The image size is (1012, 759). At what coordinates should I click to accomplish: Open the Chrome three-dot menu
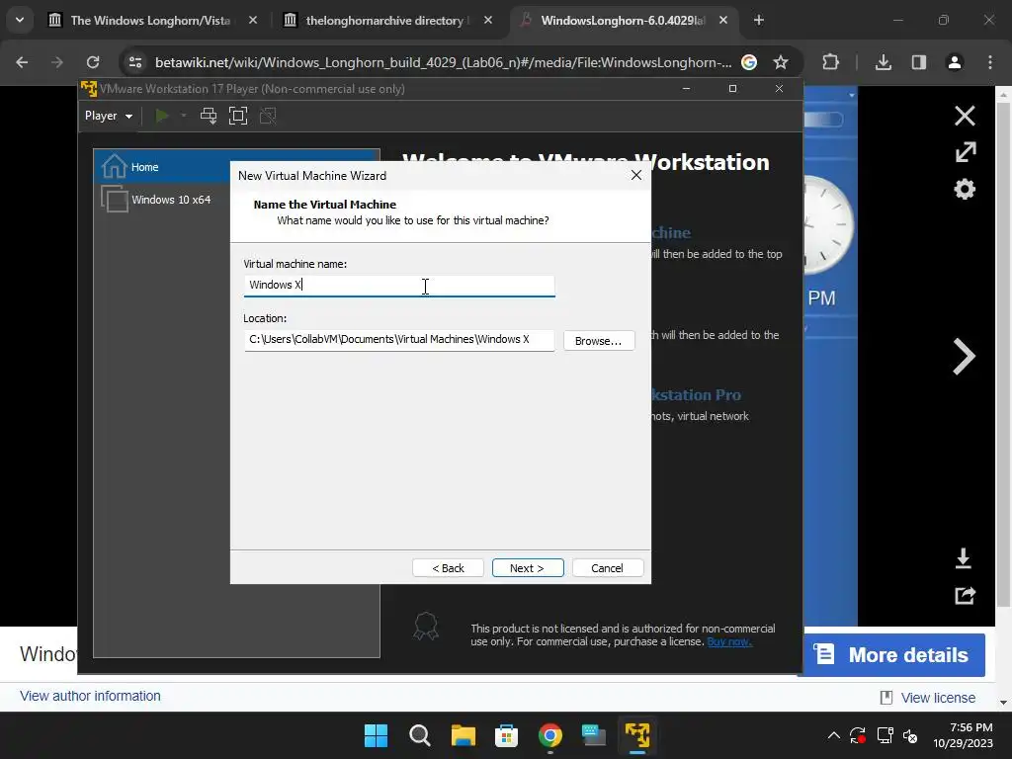coord(990,62)
